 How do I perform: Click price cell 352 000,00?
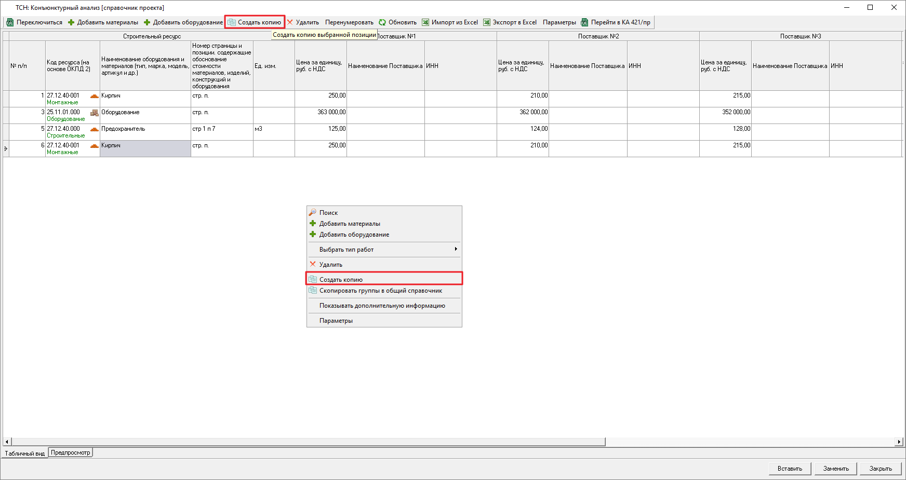(x=725, y=115)
